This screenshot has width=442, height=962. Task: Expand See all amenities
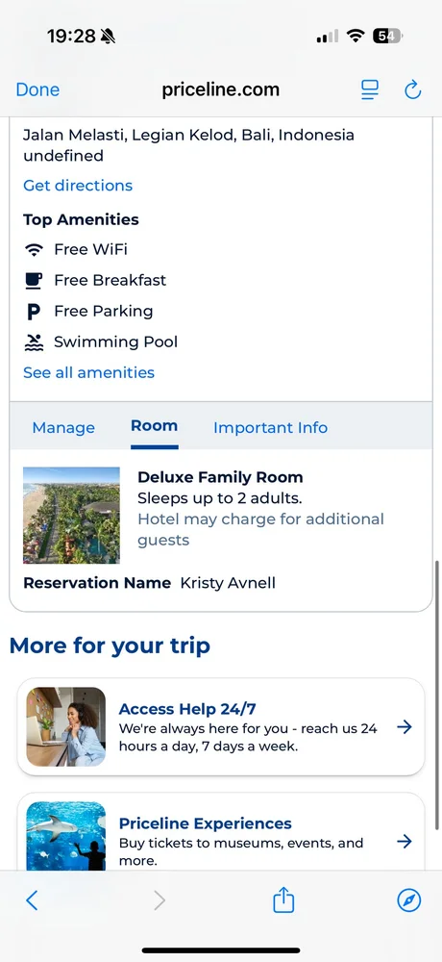[89, 372]
